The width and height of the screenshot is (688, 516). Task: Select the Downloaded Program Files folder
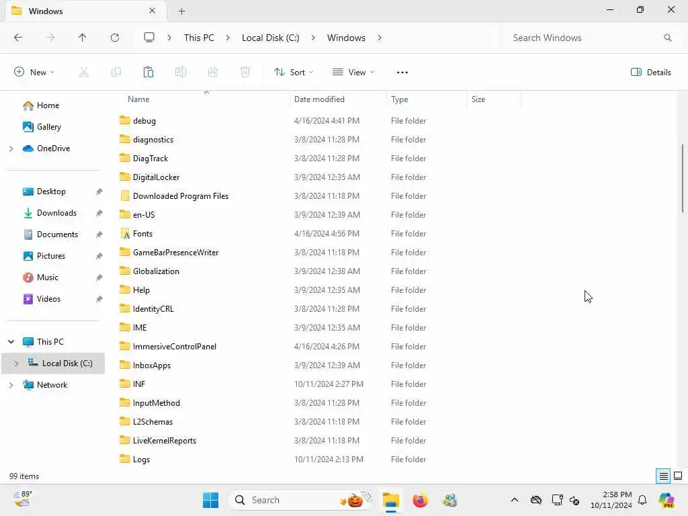[180, 196]
